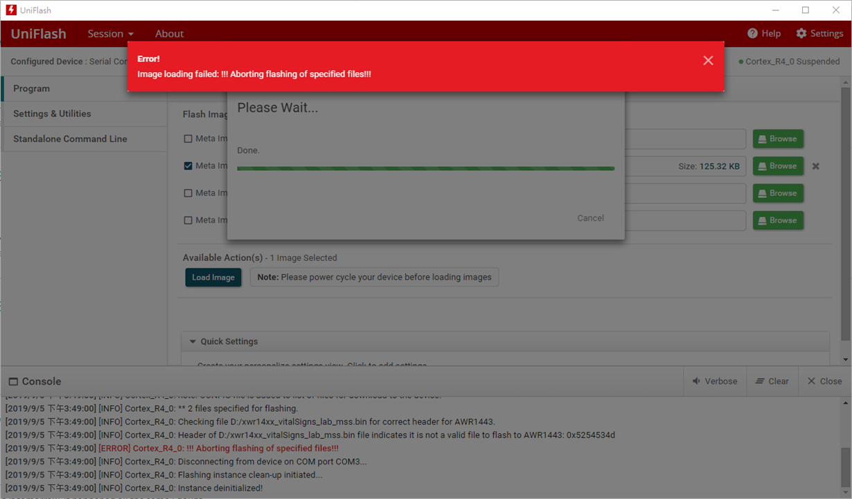Click the UniFlash title bar app icon
The image size is (852, 499).
click(11, 10)
